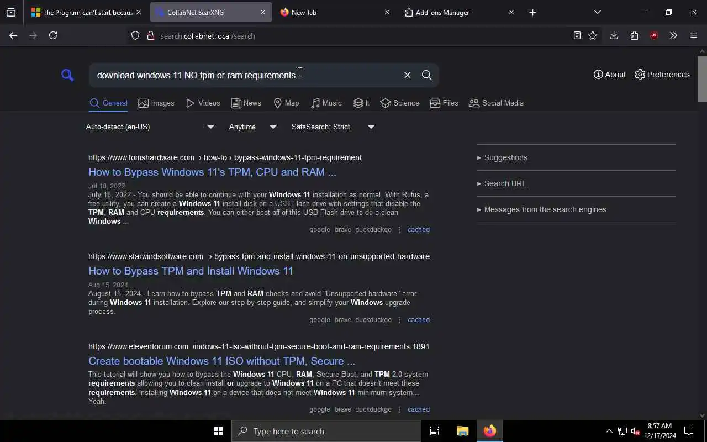Screen dimensions: 707x442
Task: Reload the current page
Action: coord(53,35)
